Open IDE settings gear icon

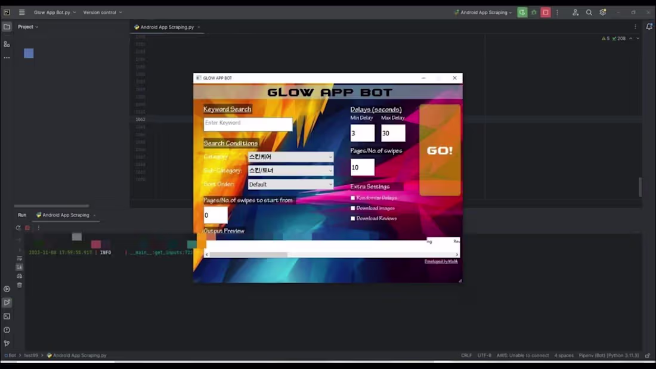point(602,13)
